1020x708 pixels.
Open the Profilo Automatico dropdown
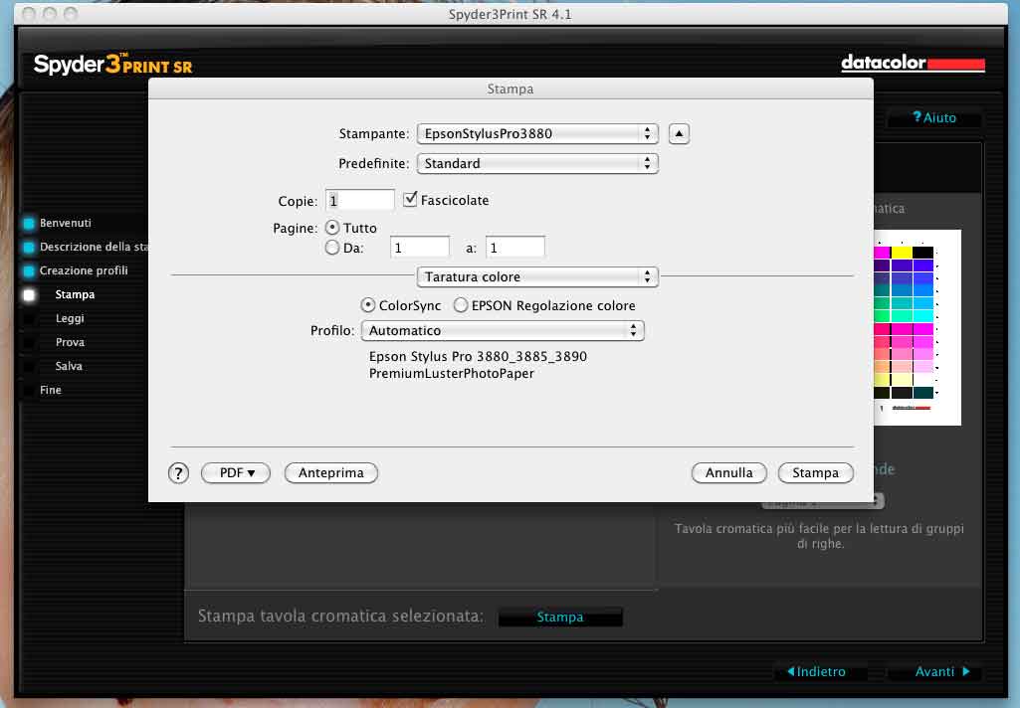point(503,330)
